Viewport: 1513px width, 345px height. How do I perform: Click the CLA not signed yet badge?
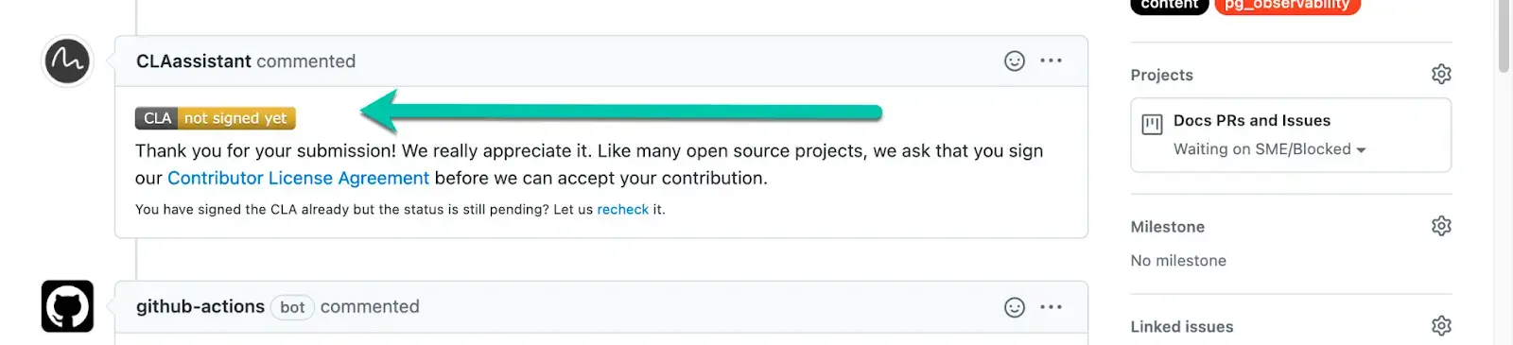216,118
